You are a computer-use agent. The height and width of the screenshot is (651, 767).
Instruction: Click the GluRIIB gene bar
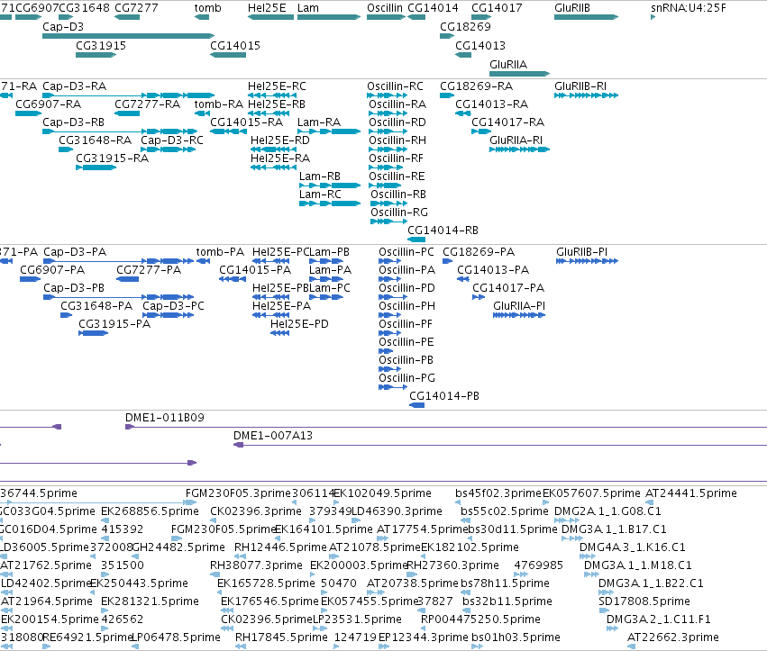[586, 17]
